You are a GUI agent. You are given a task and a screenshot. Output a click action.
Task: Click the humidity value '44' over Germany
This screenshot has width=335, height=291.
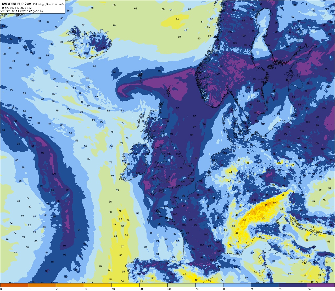pyautogui.click(x=230, y=172)
